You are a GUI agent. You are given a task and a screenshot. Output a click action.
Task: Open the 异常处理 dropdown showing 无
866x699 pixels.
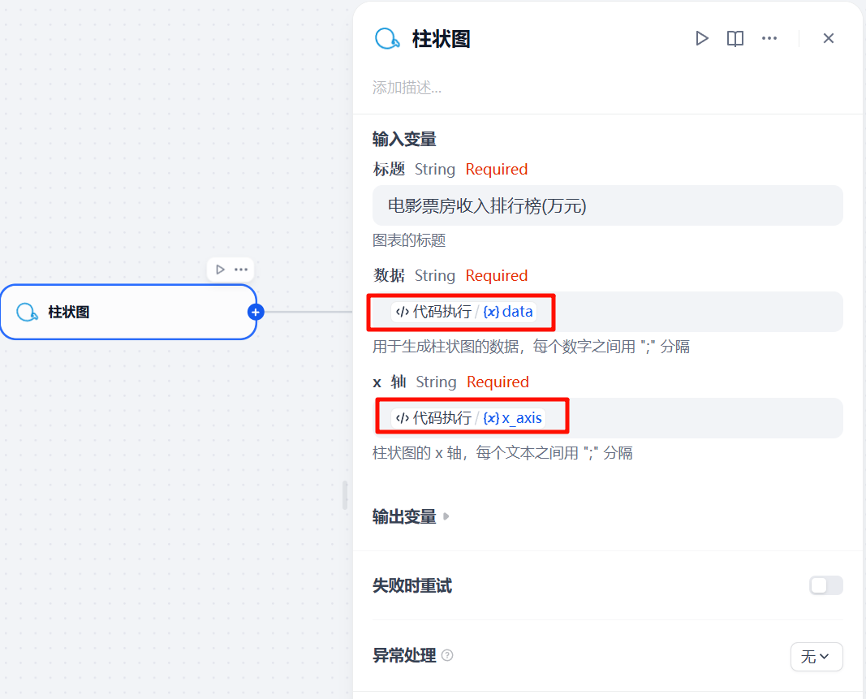(816, 657)
